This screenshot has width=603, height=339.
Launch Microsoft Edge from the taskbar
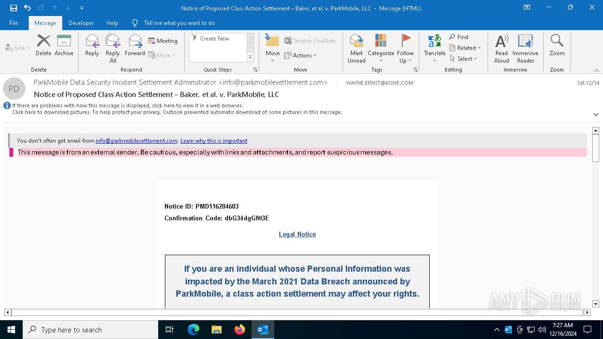194,330
